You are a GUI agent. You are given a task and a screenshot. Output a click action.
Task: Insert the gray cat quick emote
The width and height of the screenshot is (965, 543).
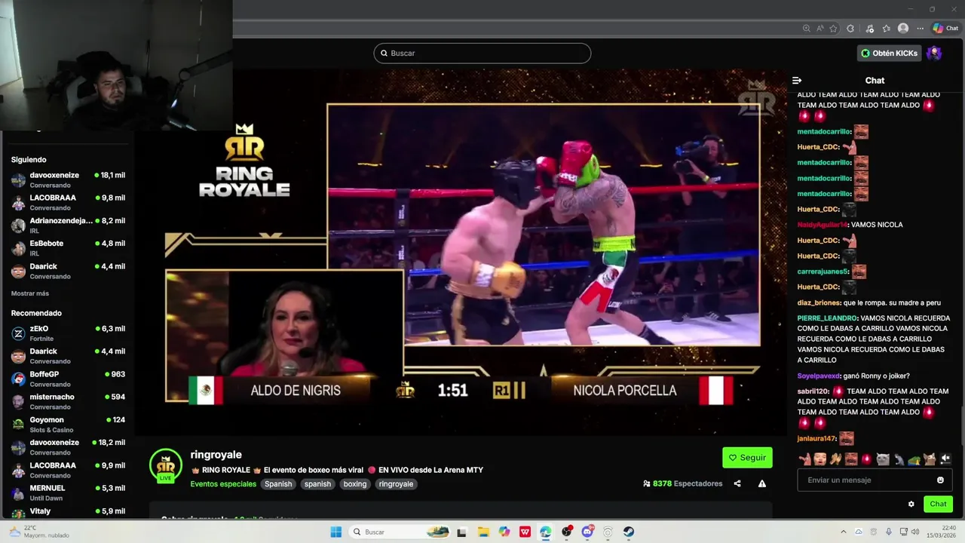[882, 459]
